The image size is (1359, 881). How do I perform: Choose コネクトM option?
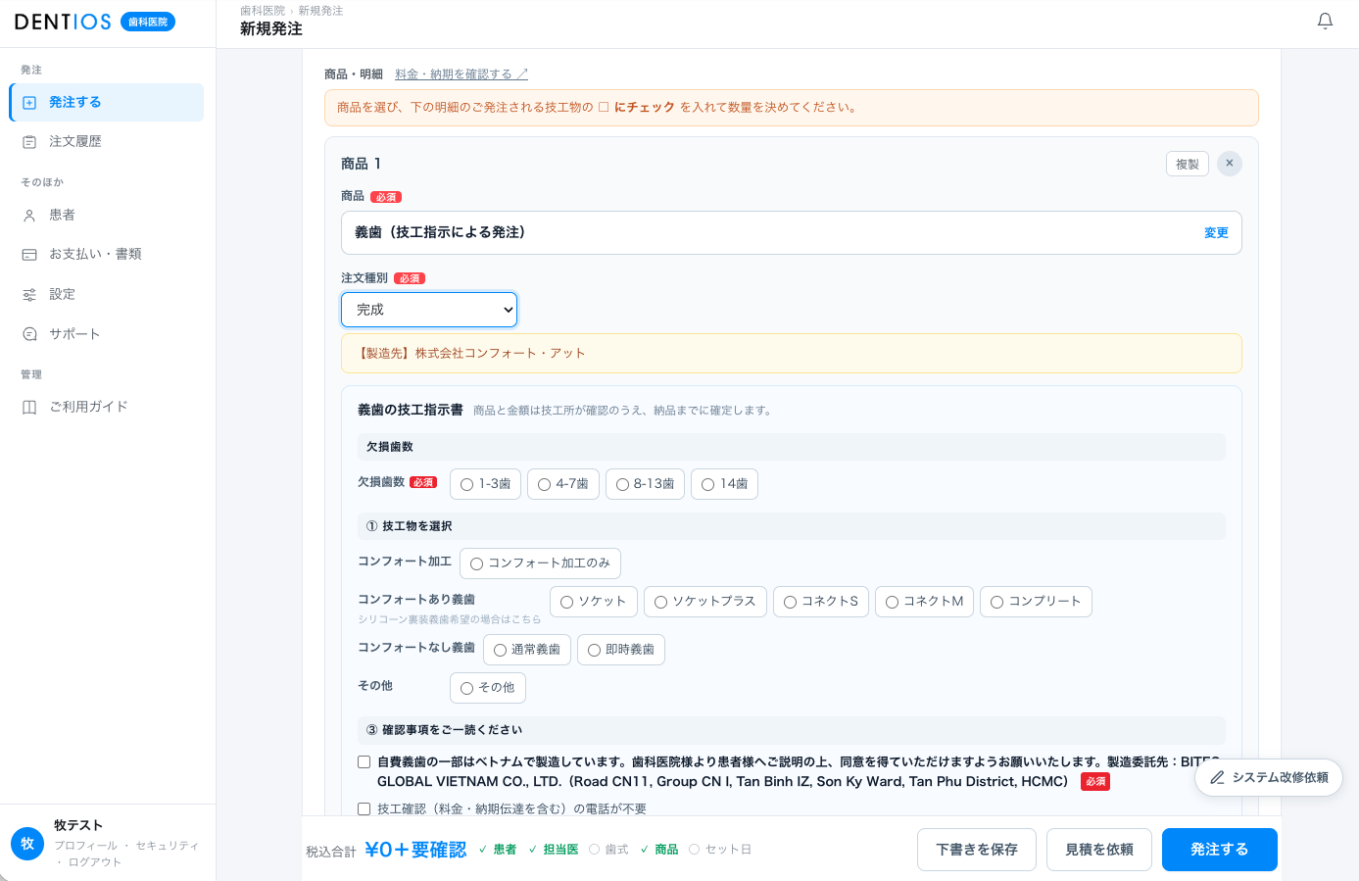(924, 602)
